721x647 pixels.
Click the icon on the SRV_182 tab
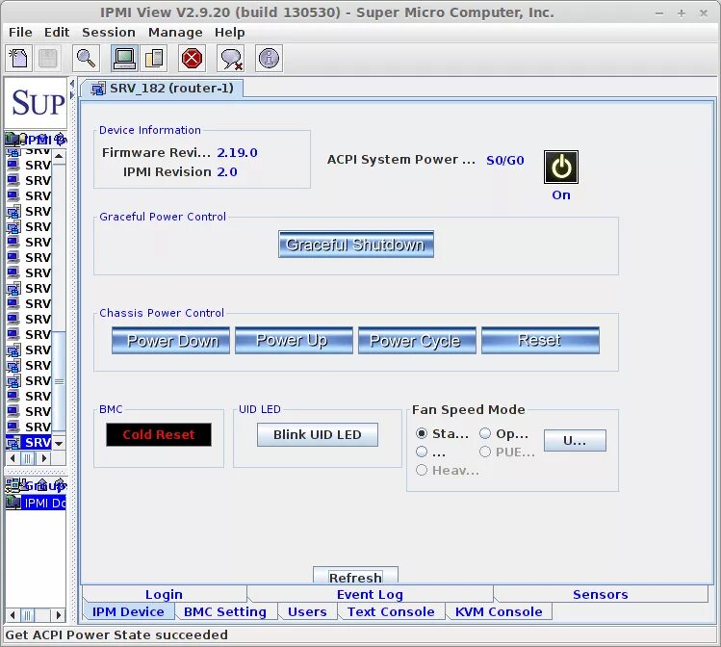97,89
